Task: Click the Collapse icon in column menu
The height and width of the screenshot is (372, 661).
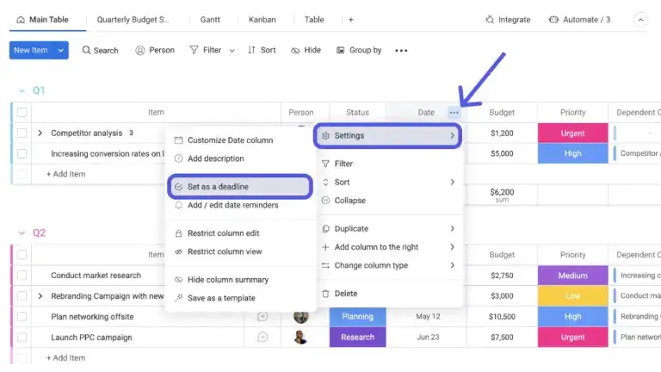Action: click(325, 201)
